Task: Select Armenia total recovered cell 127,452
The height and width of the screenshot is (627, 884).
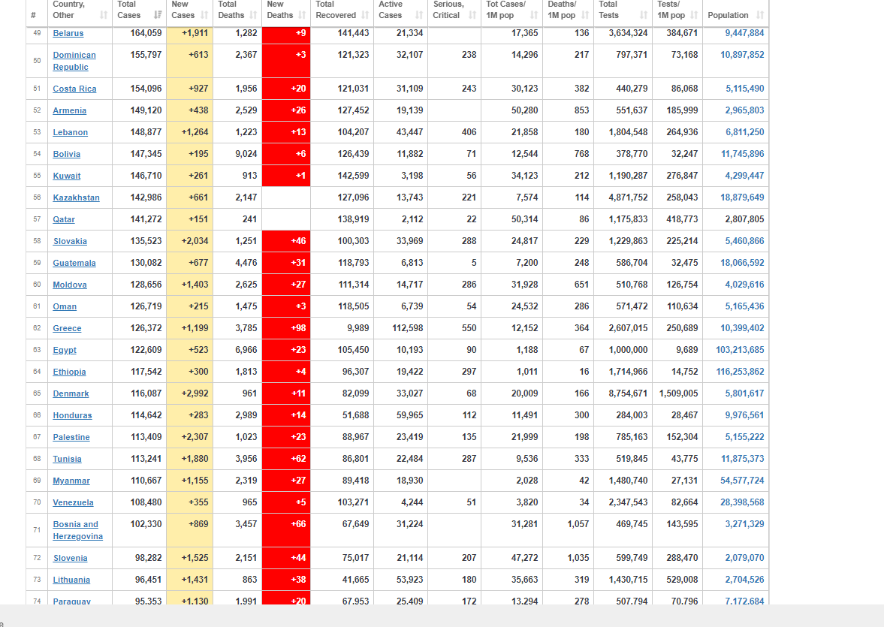Action: pyautogui.click(x=342, y=110)
